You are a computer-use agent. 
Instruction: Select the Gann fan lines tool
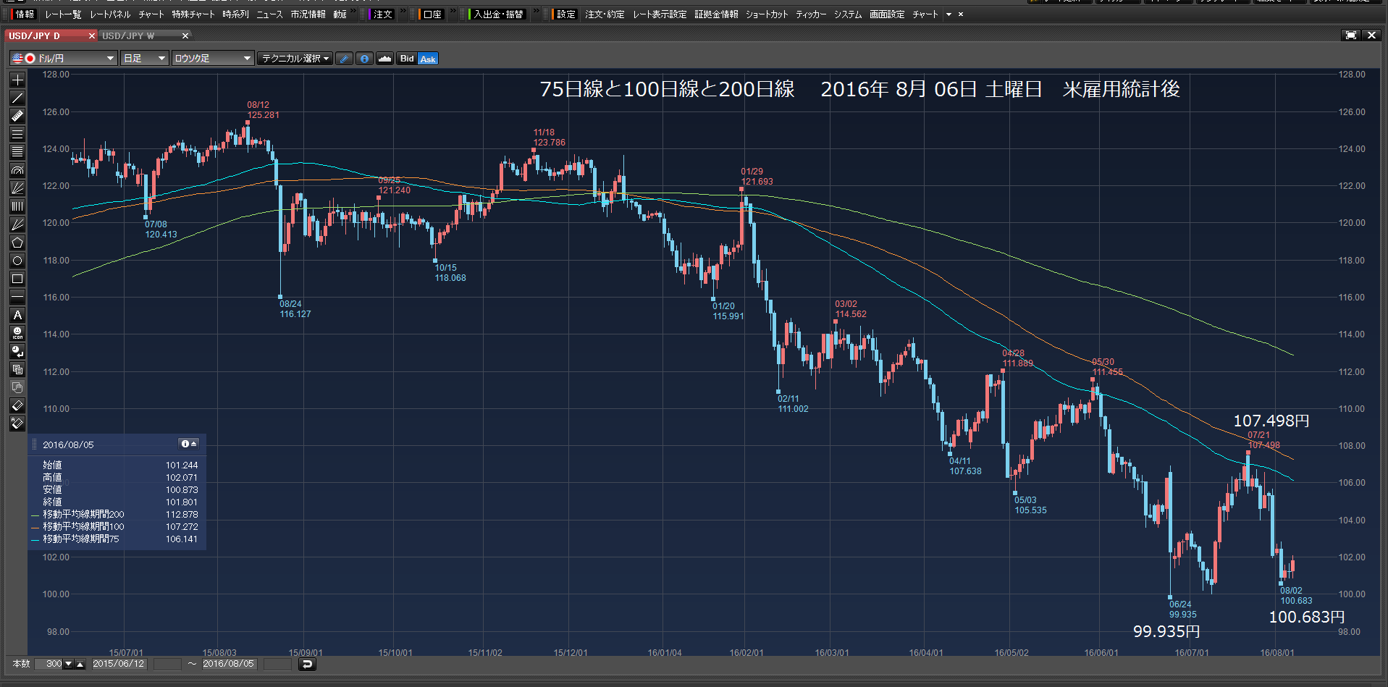tap(17, 224)
